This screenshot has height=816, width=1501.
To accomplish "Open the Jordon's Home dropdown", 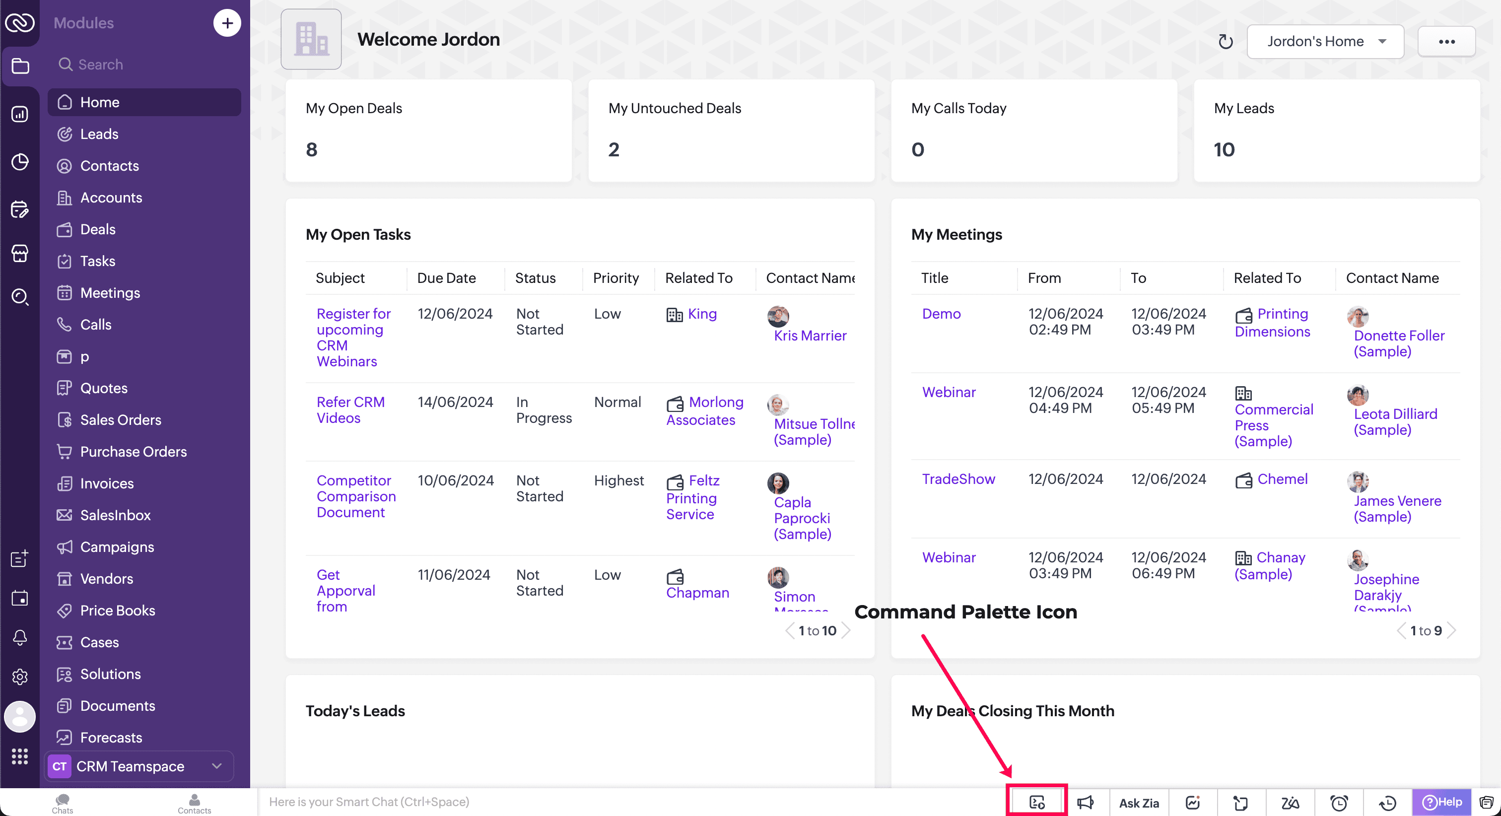I will (x=1325, y=41).
